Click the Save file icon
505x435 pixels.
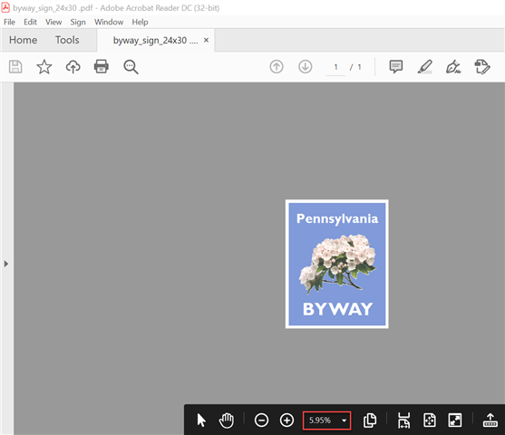coord(15,67)
